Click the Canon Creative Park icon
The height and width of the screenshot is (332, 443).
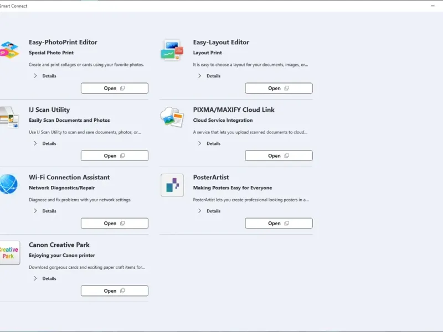click(9, 253)
